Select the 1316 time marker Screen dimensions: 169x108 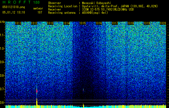point(99,23)
